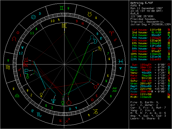Click the Pisces symbol beside the 7th house row

(169, 46)
